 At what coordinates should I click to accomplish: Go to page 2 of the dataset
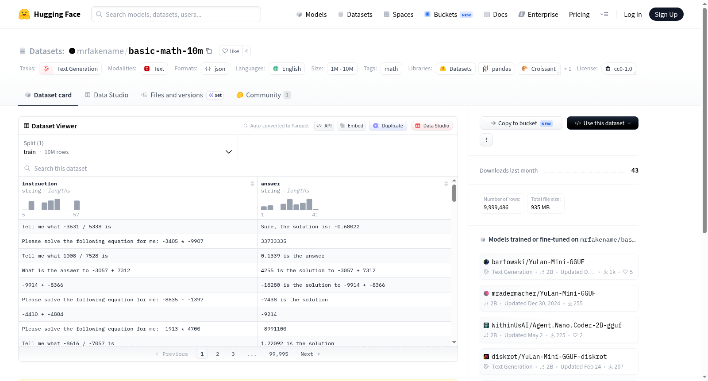pyautogui.click(x=218, y=354)
